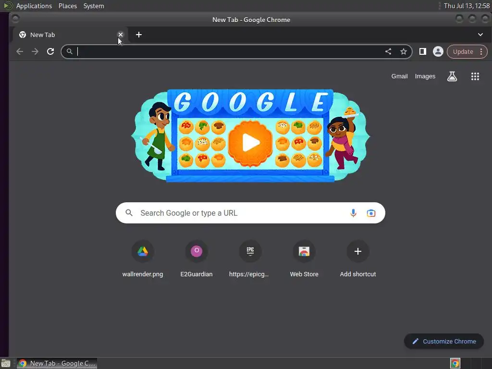Start voice search with microphone icon

point(353,213)
